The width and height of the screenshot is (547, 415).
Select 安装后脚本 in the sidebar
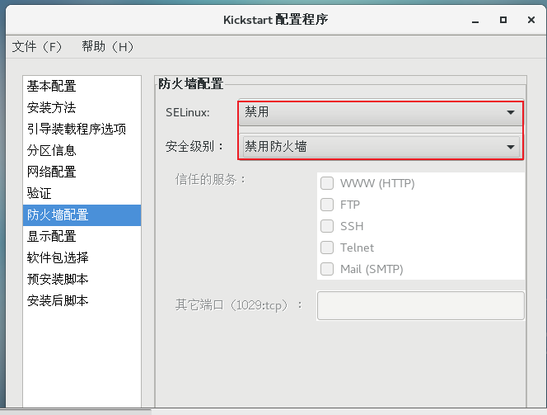coord(82,300)
